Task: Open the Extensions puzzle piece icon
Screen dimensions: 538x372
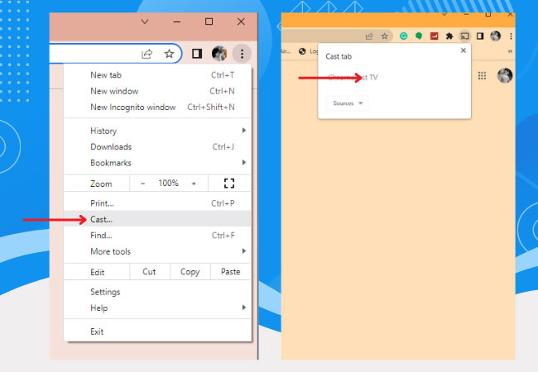Action: click(449, 36)
